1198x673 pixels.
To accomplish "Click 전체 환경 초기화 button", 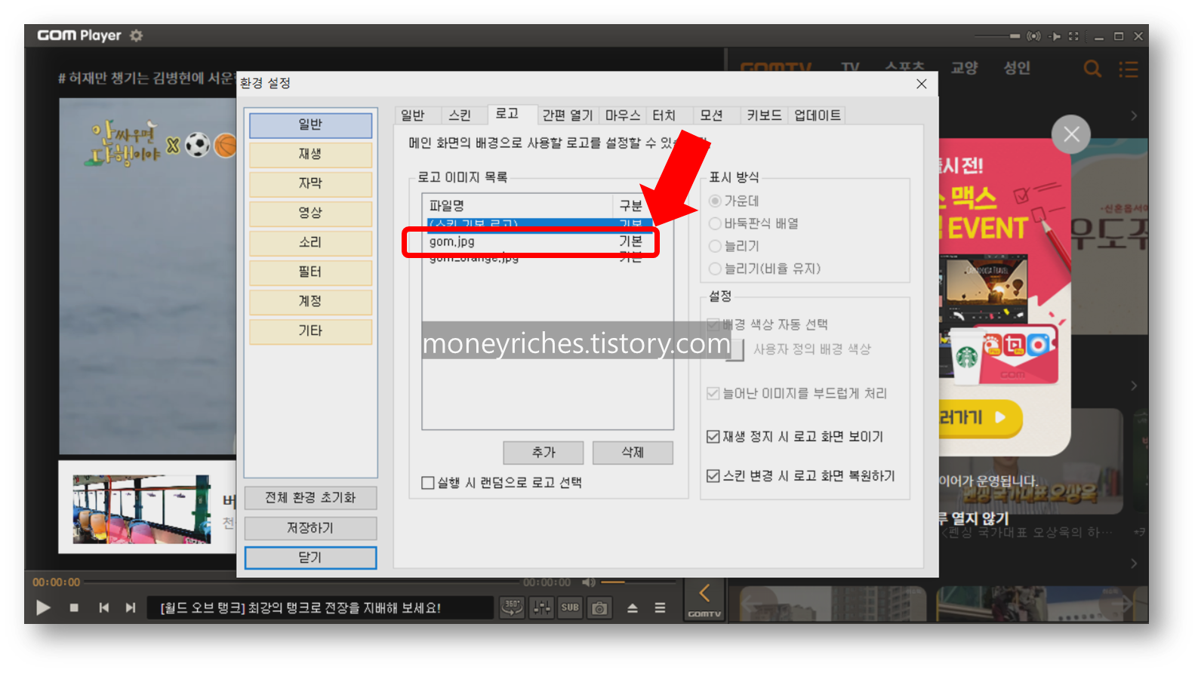I will tap(310, 498).
